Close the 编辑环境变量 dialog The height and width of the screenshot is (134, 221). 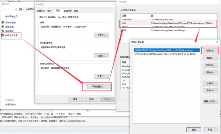217,42
